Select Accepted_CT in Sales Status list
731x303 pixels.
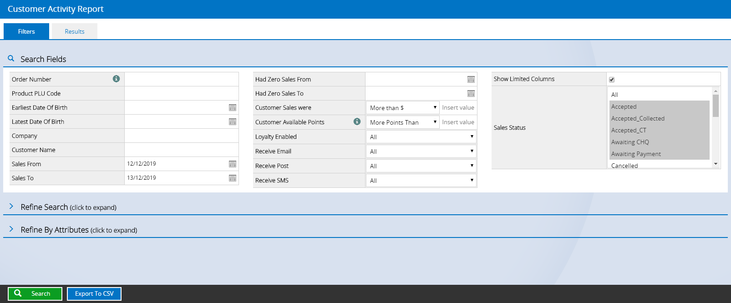(660, 130)
